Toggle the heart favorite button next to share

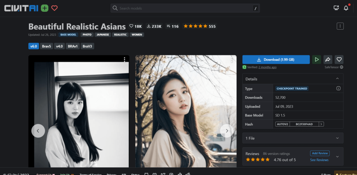[339, 59]
